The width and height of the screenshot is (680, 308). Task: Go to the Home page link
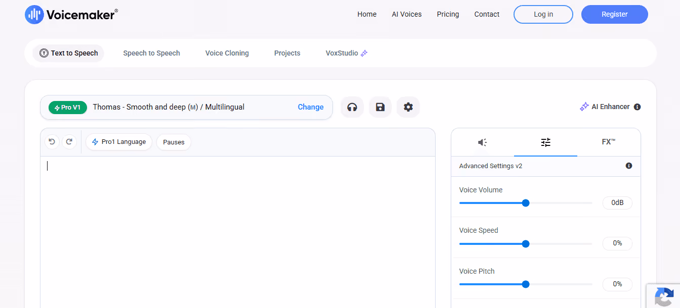pos(367,14)
